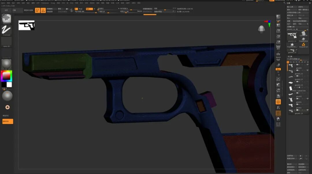The image size is (312, 174).
Task: Toggle the Transp transparency icon
Action: click(278, 108)
